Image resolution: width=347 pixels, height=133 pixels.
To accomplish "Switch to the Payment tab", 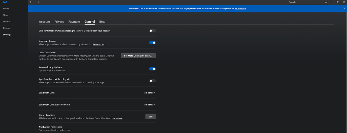I will tap(74, 22).
